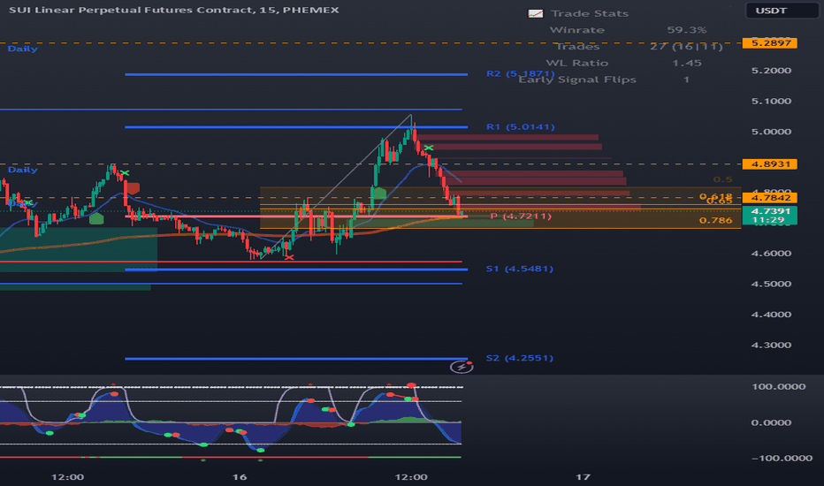Click the 4.3000 price axis value
The height and width of the screenshot is (486, 824).
tap(771, 345)
